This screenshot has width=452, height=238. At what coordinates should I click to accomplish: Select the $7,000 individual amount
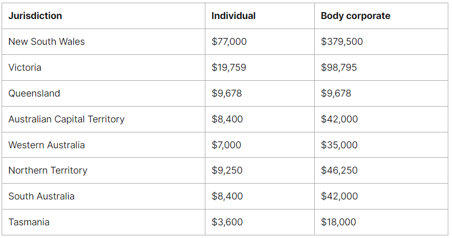point(227,145)
